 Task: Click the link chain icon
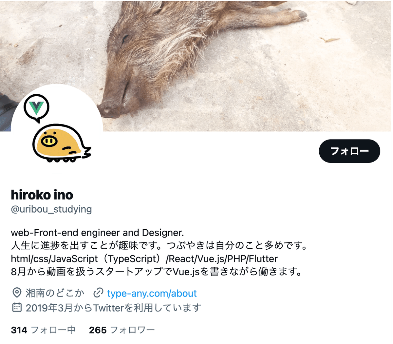tap(98, 293)
